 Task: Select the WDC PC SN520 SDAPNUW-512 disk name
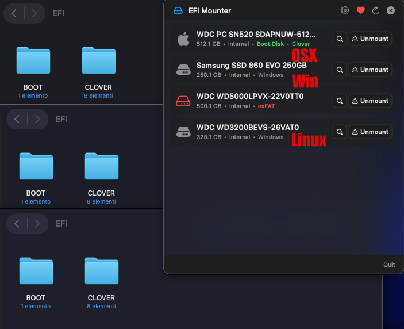[256, 34]
